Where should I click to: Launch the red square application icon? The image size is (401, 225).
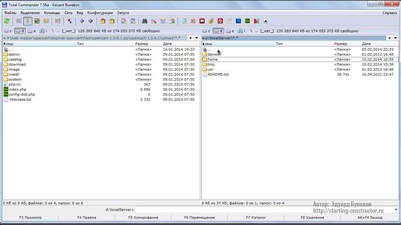click(x=202, y=21)
